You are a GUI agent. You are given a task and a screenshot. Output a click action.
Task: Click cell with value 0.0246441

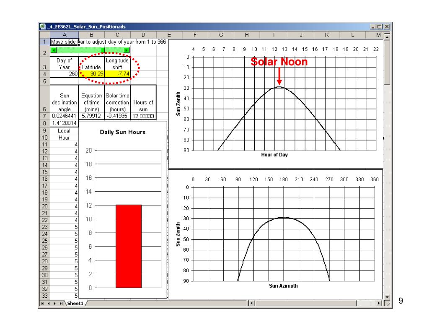click(64, 116)
